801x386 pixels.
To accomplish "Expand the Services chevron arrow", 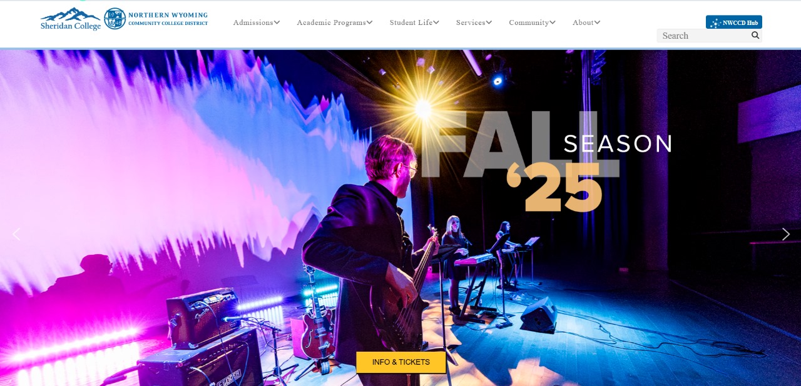I will tap(489, 22).
